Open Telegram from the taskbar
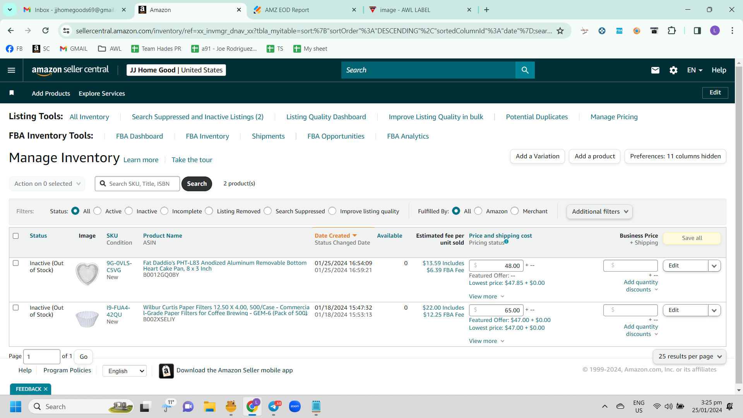Viewport: 743px width, 418px height. 274,406
